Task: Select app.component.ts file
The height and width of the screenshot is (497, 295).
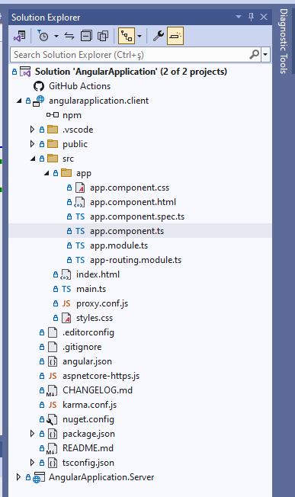Action: [x=127, y=231]
